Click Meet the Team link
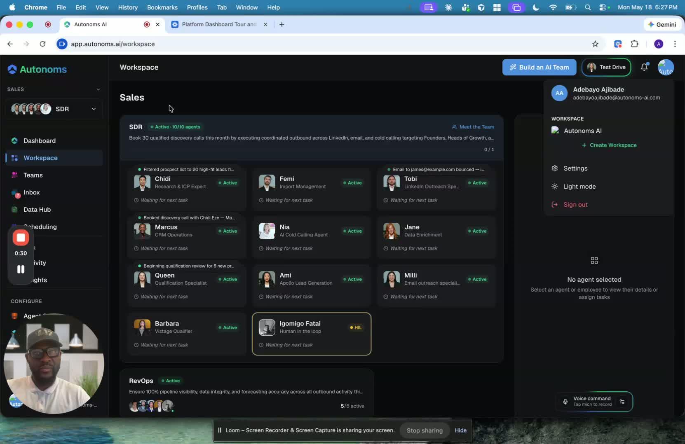 click(x=473, y=127)
